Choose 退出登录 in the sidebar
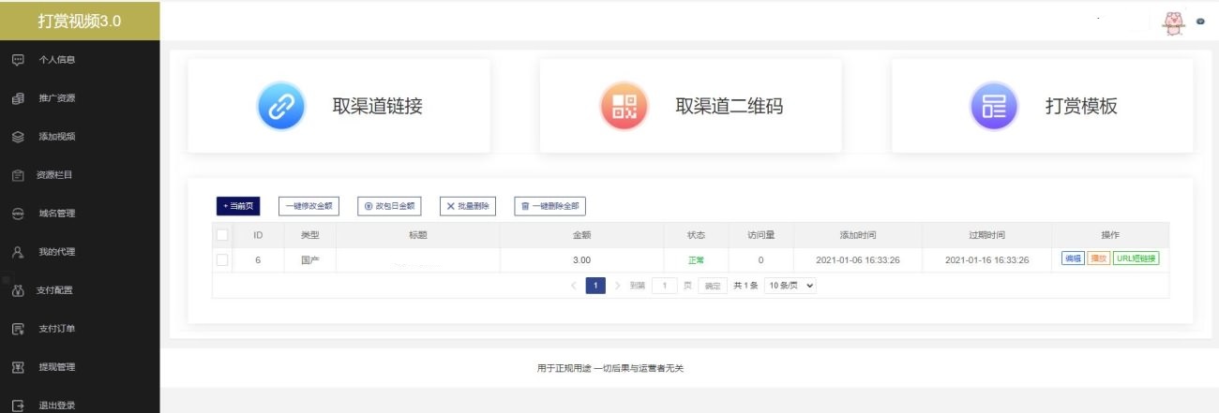This screenshot has width=1219, height=413. tap(56, 406)
